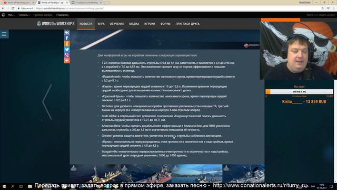Click the donation goal progress bar
337x190 pixels.
coord(299,92)
